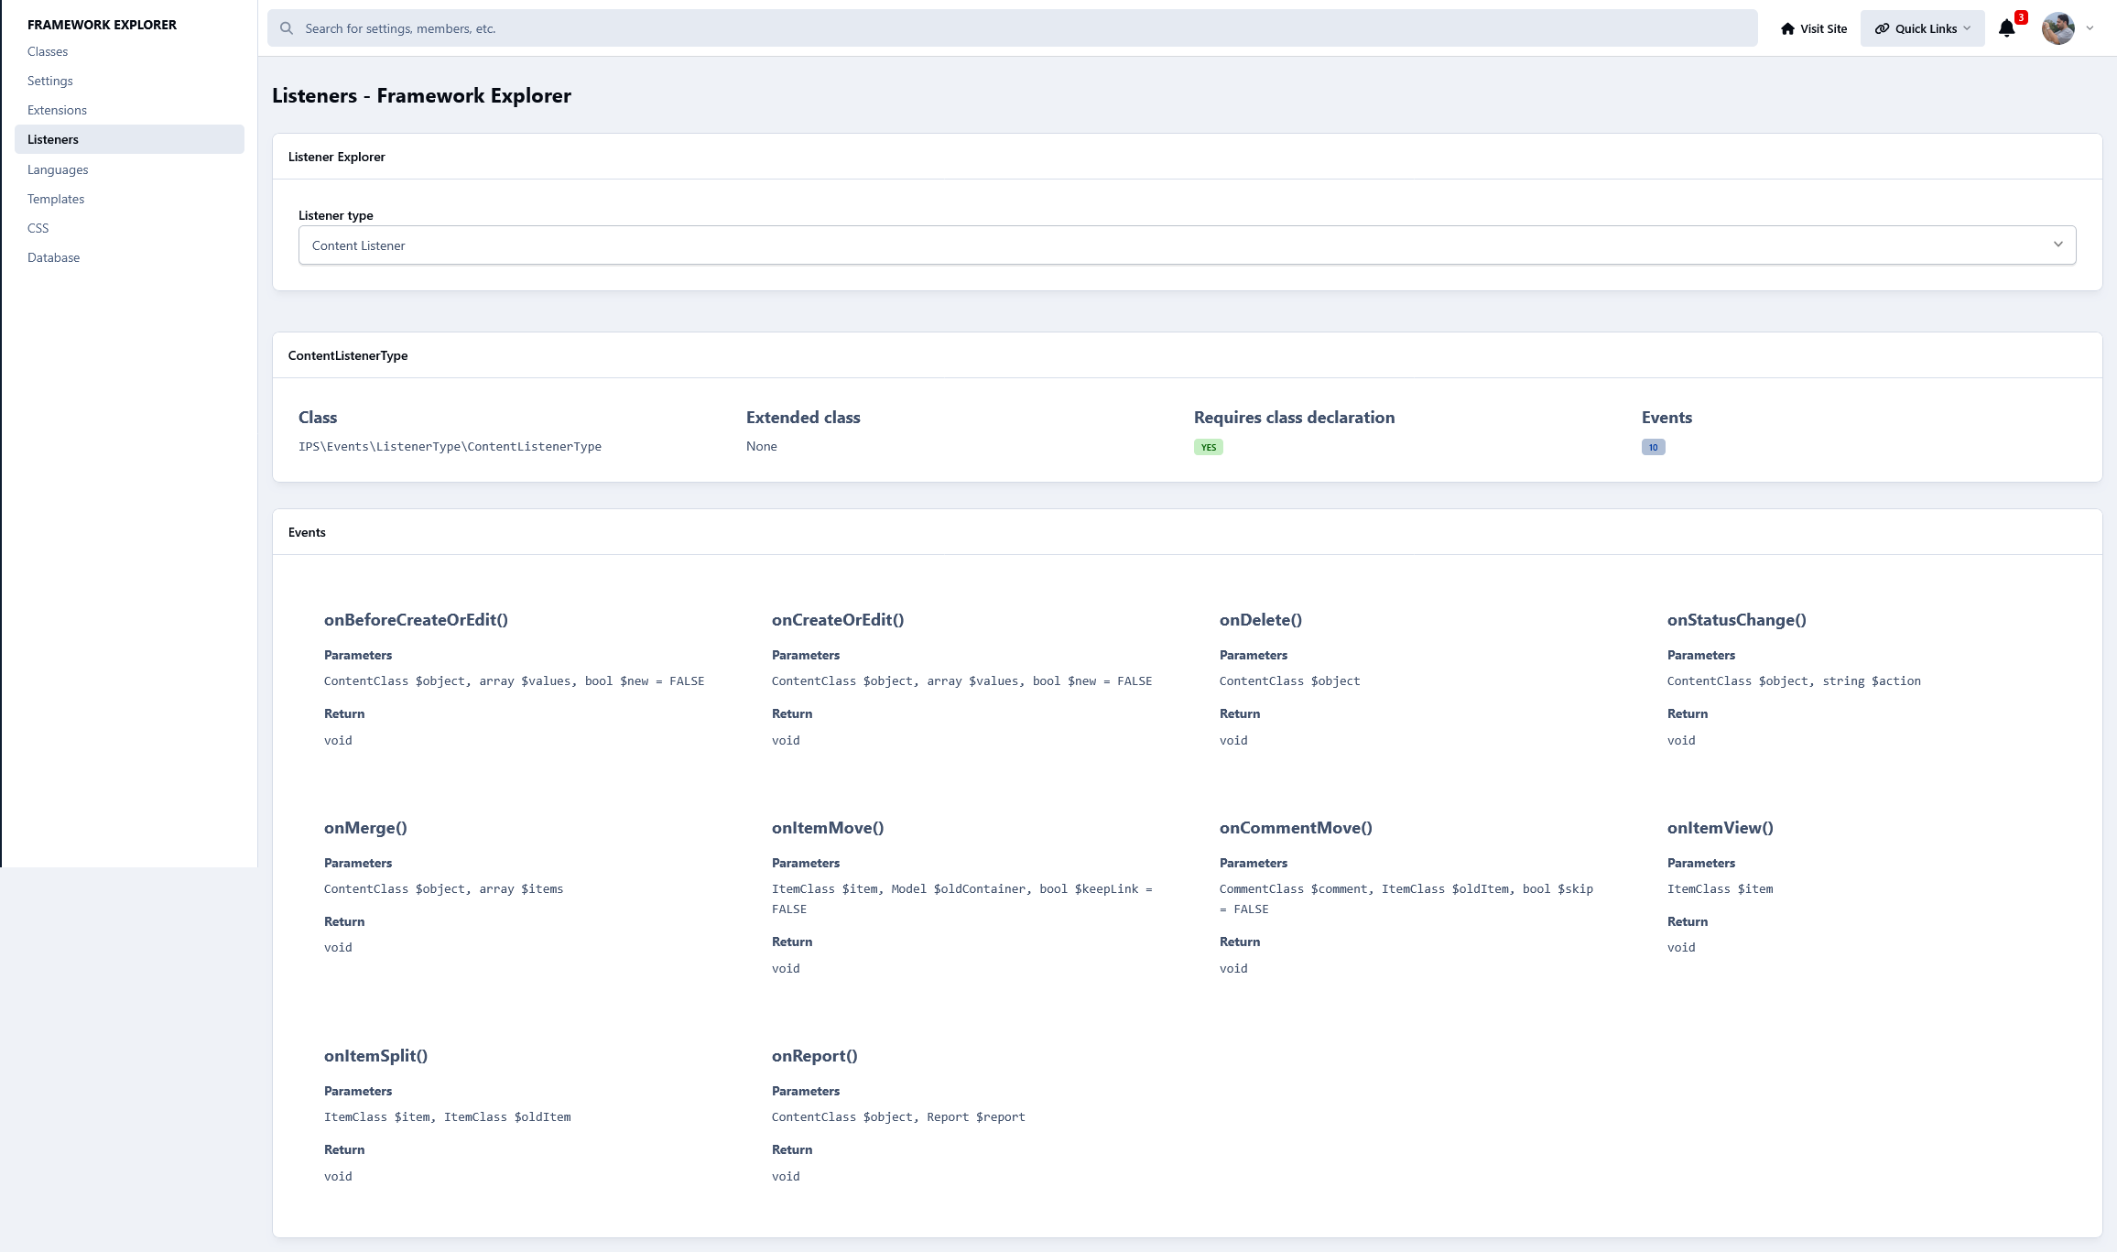2117x1252 pixels.
Task: Click the Visit Site home icon
Action: click(1787, 28)
